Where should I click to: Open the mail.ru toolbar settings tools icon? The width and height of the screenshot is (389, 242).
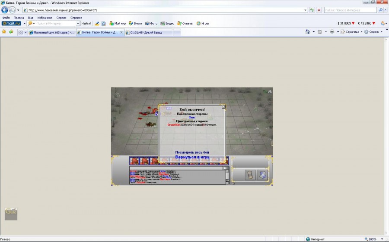coord(383,23)
